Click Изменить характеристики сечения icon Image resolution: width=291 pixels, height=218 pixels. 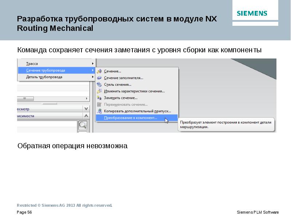tap(99, 91)
